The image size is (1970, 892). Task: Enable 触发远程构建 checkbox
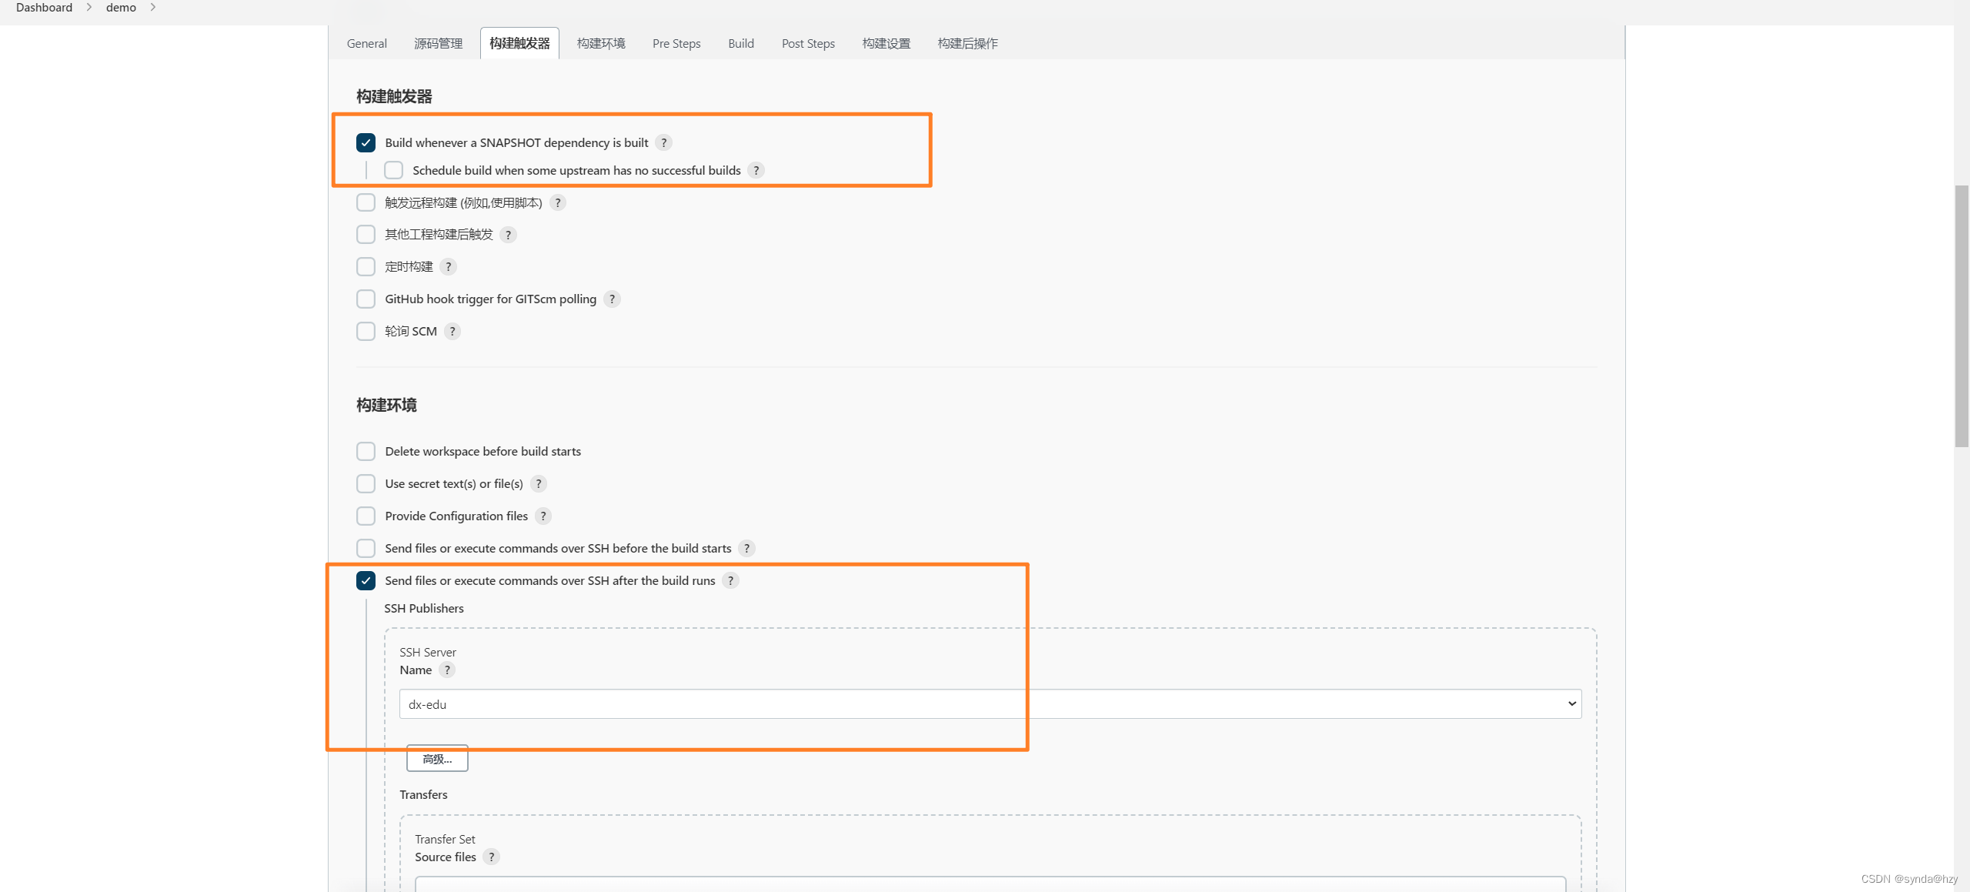366,202
